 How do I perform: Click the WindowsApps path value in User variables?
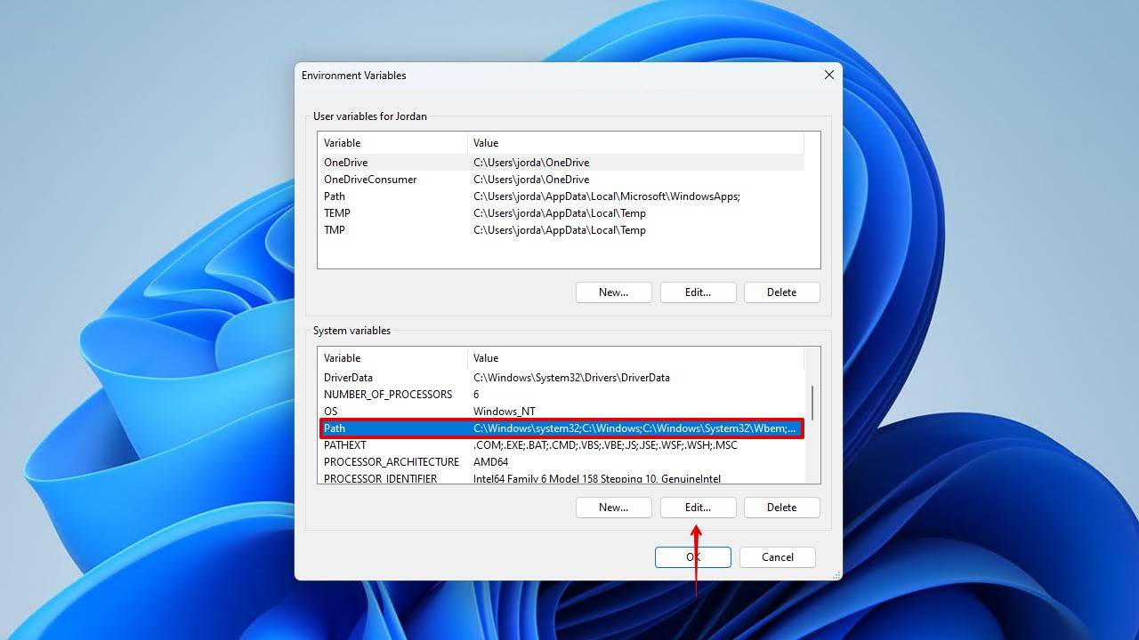tap(606, 196)
